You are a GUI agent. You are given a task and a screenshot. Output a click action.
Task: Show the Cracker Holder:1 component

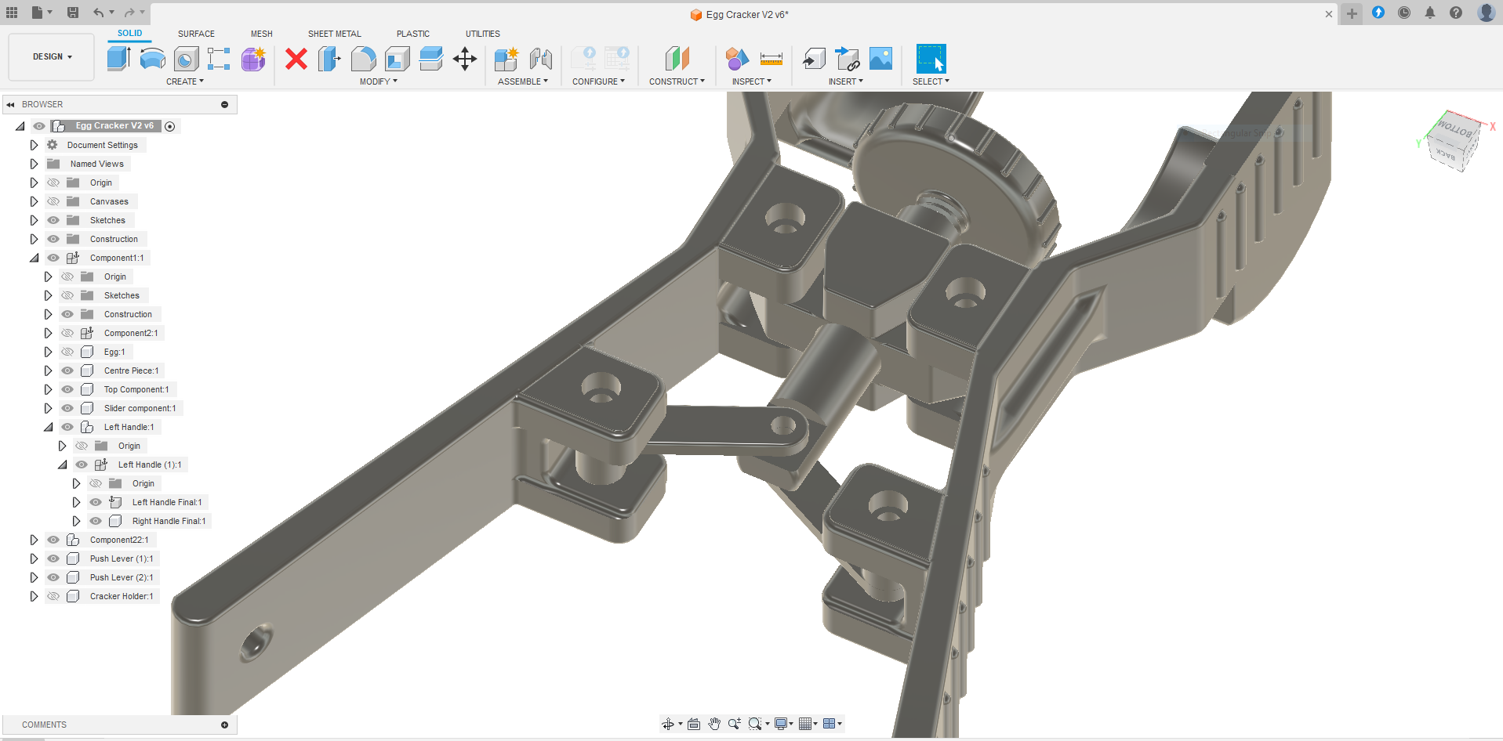[x=53, y=596]
